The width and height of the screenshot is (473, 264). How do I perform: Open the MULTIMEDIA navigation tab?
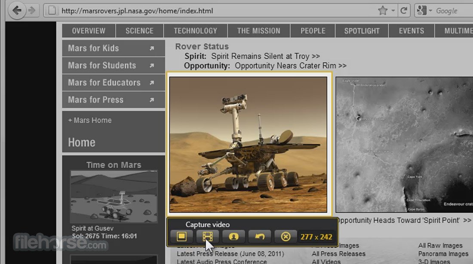(x=454, y=31)
